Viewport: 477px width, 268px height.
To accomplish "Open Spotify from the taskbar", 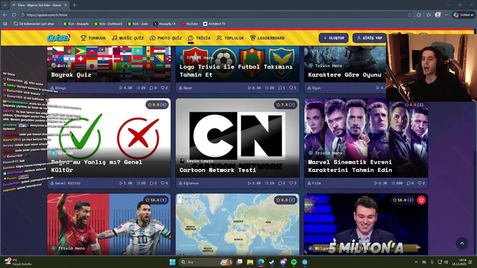I will tap(294, 262).
